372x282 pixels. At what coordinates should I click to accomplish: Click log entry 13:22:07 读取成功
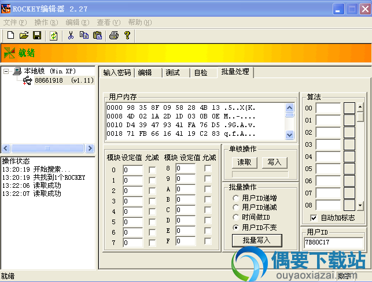(32, 194)
